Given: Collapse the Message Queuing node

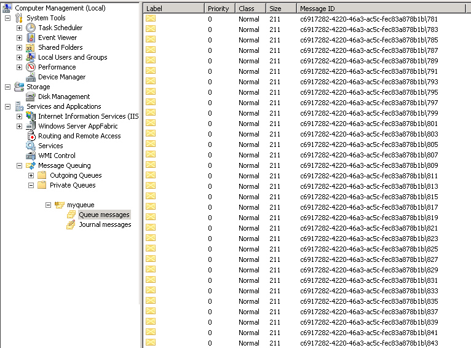Looking at the screenshot, I should click(19, 165).
